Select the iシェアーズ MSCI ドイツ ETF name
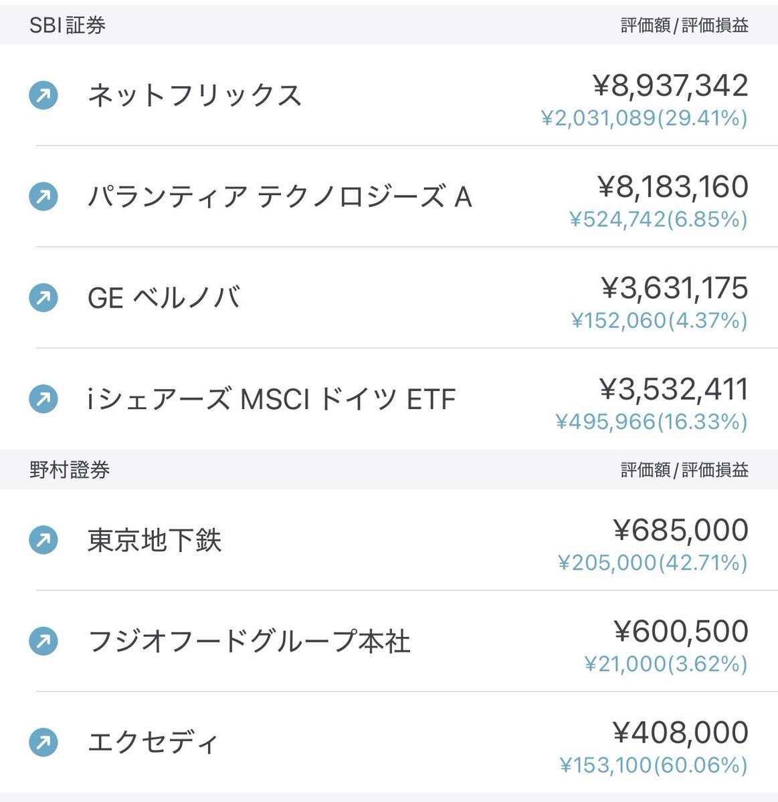This screenshot has height=802, width=778. point(272,399)
